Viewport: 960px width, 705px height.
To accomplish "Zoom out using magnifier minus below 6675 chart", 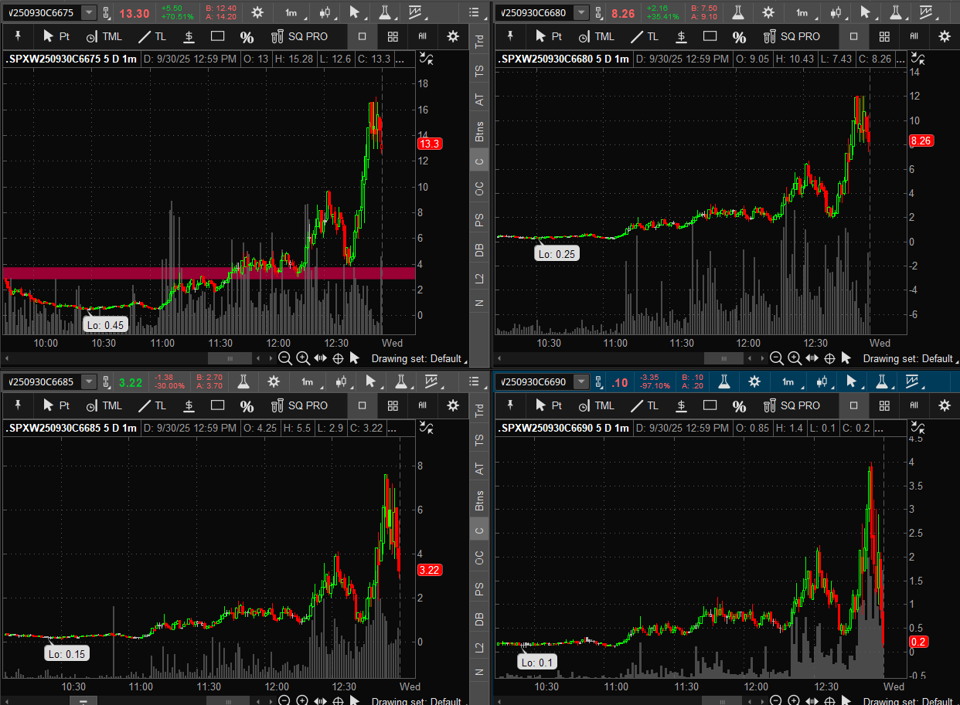I will (x=284, y=358).
